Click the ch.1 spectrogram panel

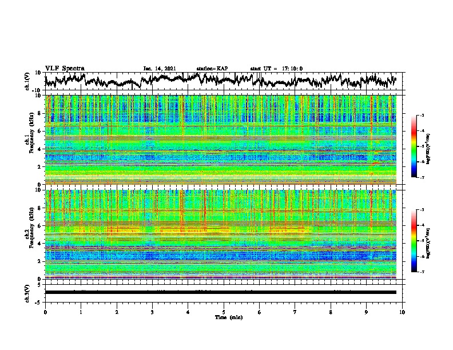point(221,140)
